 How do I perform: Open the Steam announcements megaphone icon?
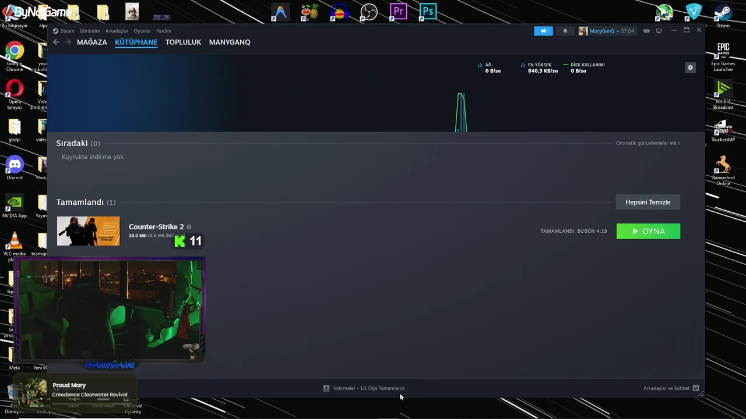pyautogui.click(x=543, y=31)
